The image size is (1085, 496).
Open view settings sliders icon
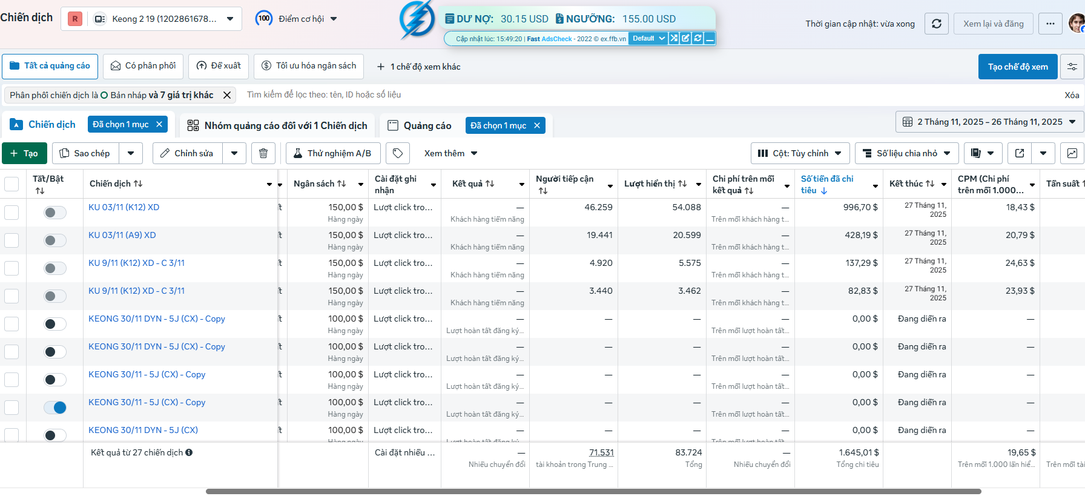tap(1072, 67)
